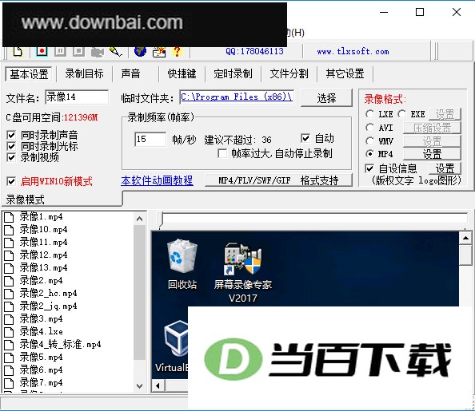Click file list scrollbar down arrow
Image resolution: width=475 pixels, height=411 pixels.
[x=140, y=386]
